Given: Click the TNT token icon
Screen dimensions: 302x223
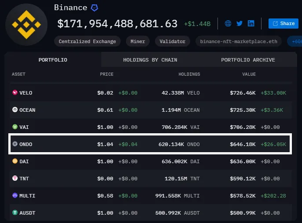Looking at the screenshot, I should click(x=15, y=178).
